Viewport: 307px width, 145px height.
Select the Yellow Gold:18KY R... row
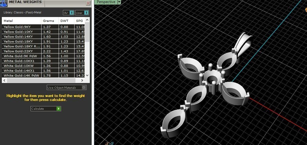coord(43,46)
